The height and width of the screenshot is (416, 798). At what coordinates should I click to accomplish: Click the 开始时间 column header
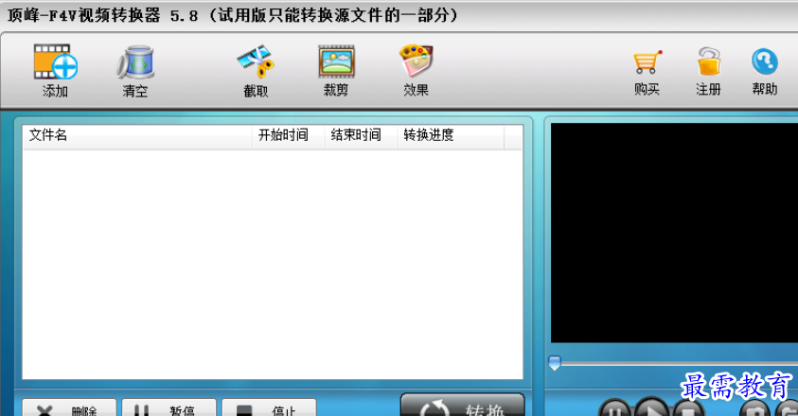pyautogui.click(x=288, y=135)
